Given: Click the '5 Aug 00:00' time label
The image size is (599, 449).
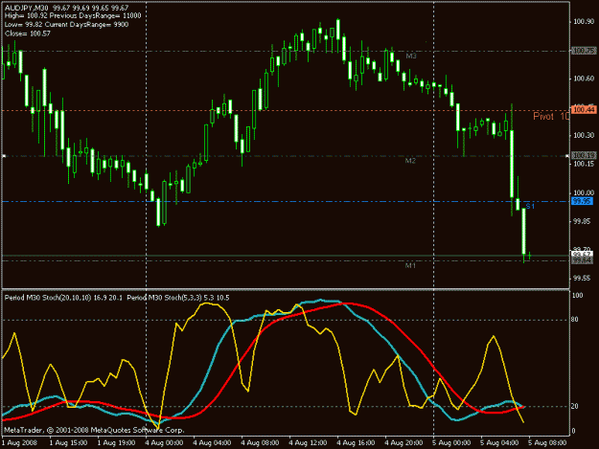Looking at the screenshot, I should point(451,443).
